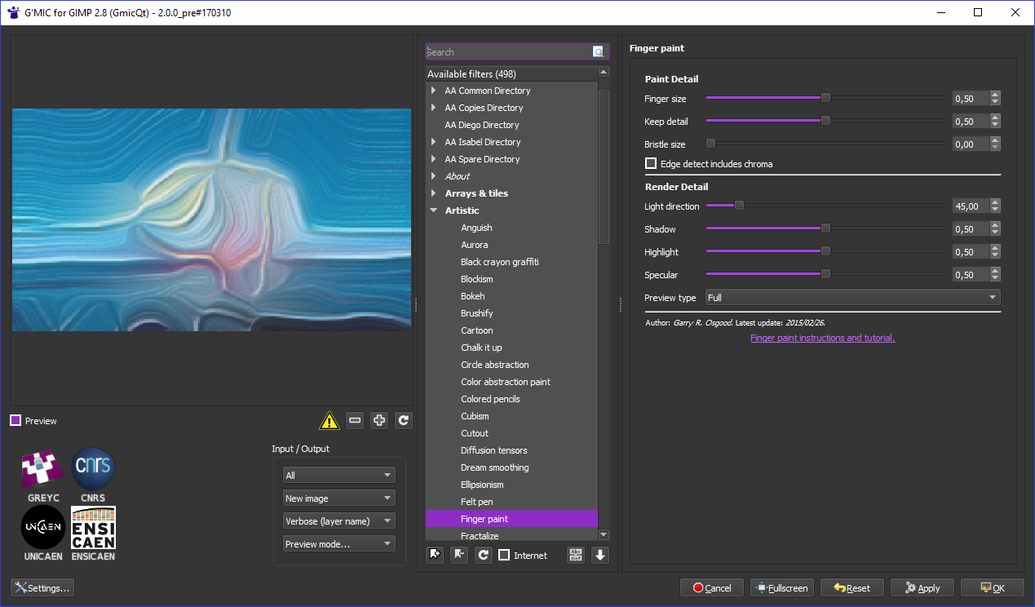
Task: Click the zoom out minus icon
Action: [x=355, y=421]
